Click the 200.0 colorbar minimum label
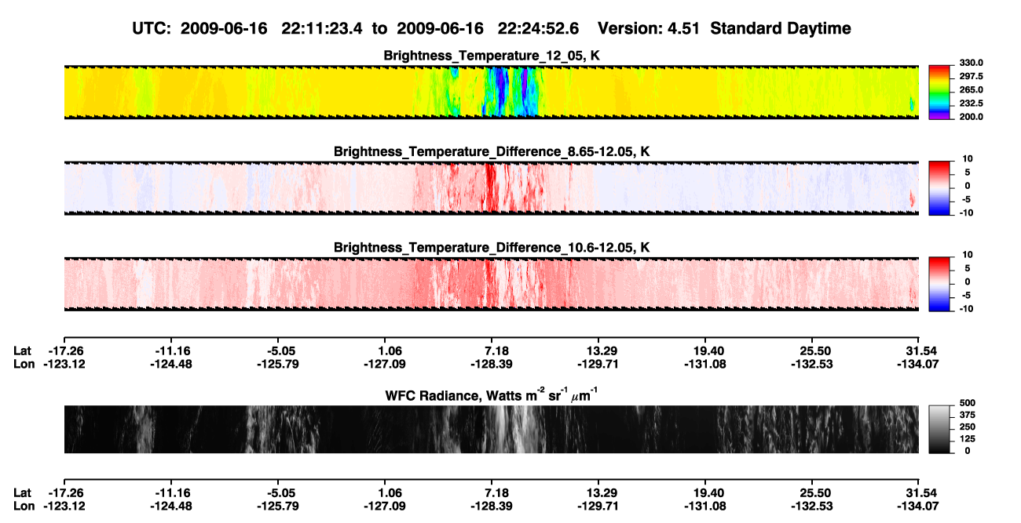The height and width of the screenshot is (523, 1021). (971, 116)
